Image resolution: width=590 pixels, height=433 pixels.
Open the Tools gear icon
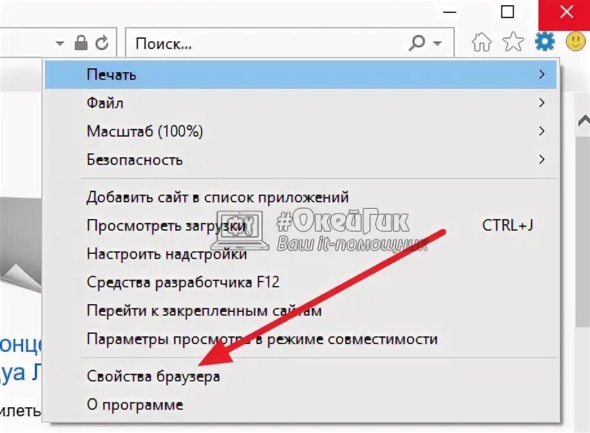tap(544, 41)
